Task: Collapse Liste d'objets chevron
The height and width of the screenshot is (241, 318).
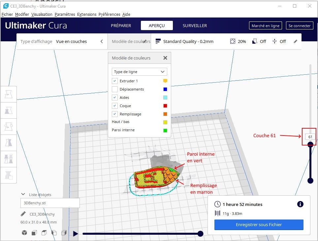Action: [23, 194]
